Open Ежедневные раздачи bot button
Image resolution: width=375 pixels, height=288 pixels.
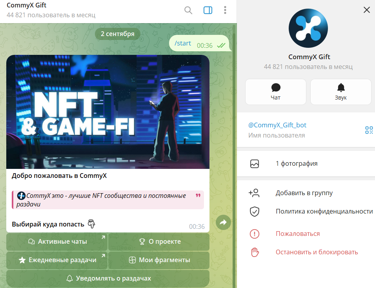click(x=57, y=260)
